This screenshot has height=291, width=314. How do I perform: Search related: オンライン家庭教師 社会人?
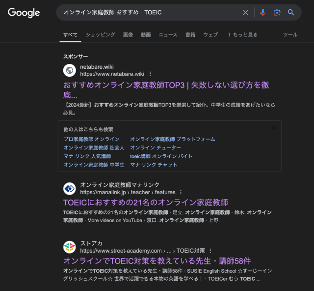coord(94,147)
